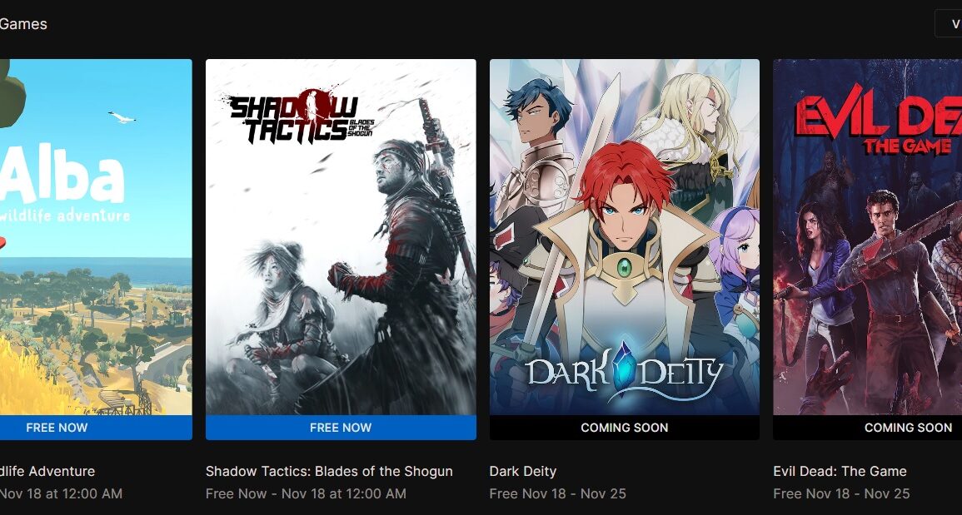Open the Wildlife Adventure title link
The width and height of the screenshot is (962, 515).
click(x=47, y=472)
